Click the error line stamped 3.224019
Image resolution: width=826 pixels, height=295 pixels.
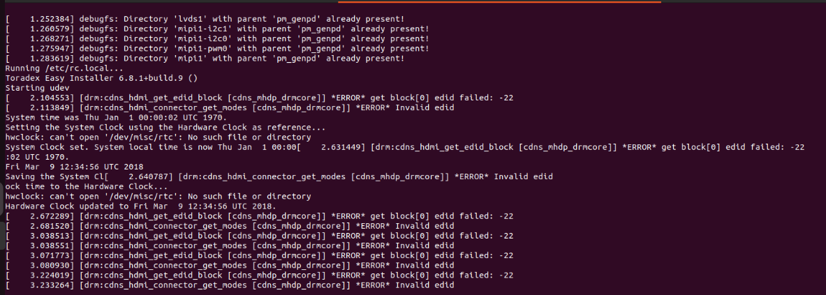(259, 275)
